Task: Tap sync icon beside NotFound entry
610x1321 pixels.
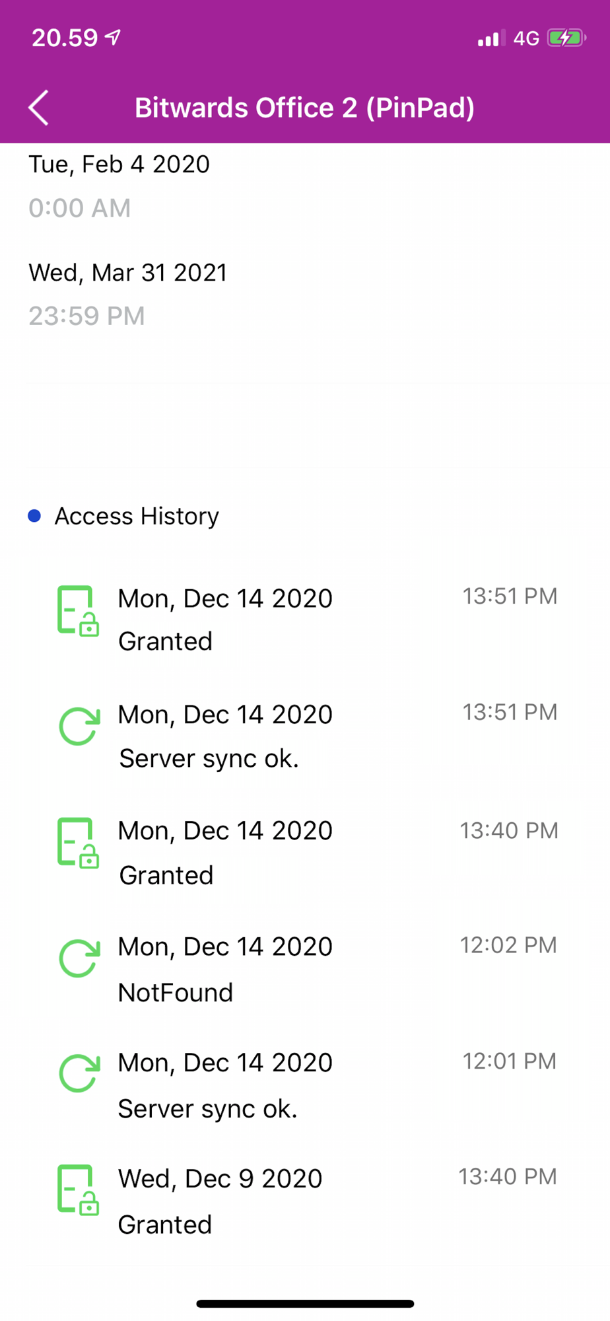Action: point(79,958)
